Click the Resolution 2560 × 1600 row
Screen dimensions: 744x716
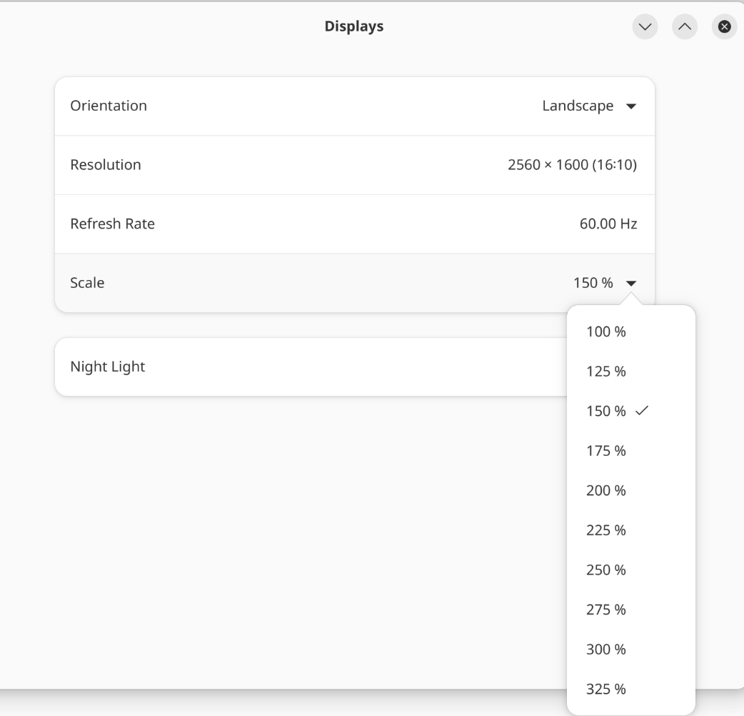point(354,165)
